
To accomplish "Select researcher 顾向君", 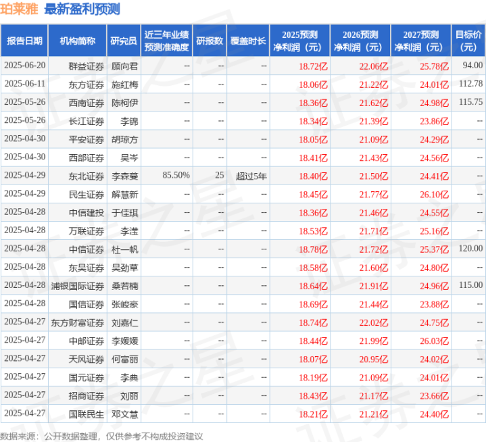I will pos(124,66).
